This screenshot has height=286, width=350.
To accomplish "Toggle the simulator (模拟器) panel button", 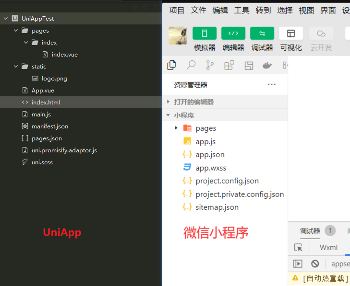I will [x=205, y=34].
